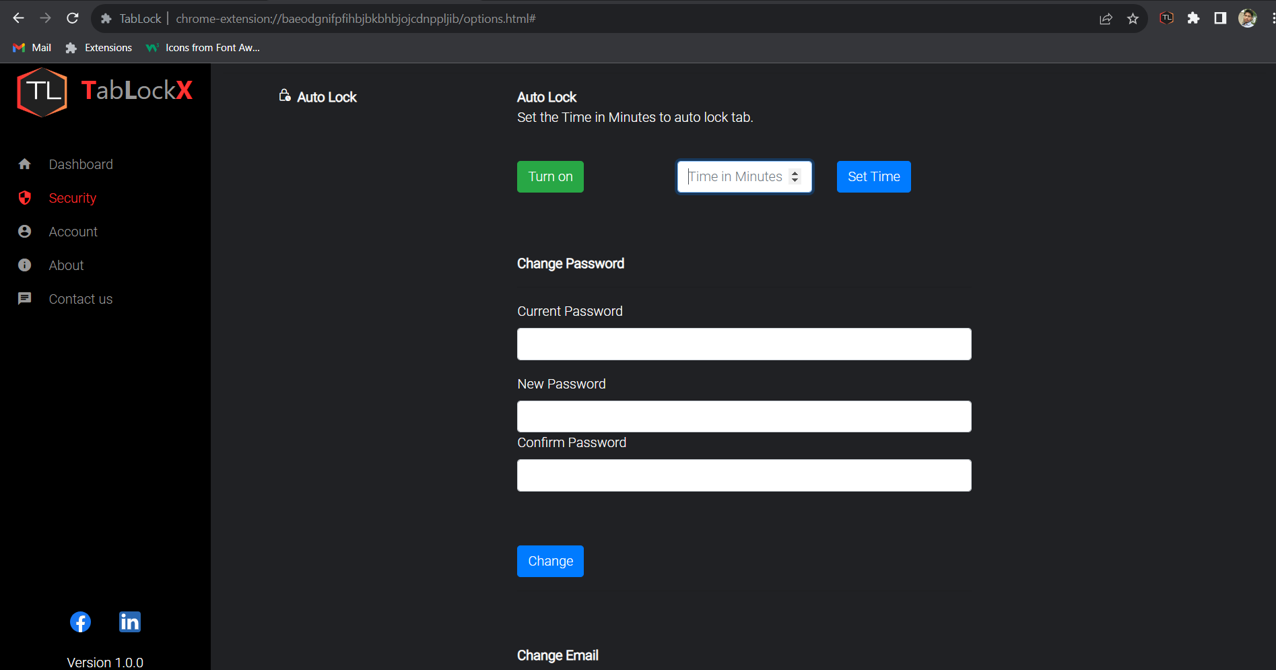Open the LinkedIn icon at sidebar bottom
The width and height of the screenshot is (1276, 670).
pyautogui.click(x=129, y=622)
